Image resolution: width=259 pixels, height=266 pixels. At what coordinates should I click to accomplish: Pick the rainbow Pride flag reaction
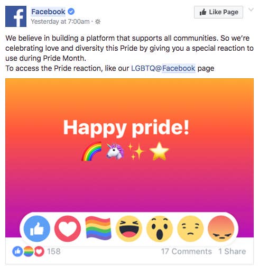click(98, 228)
